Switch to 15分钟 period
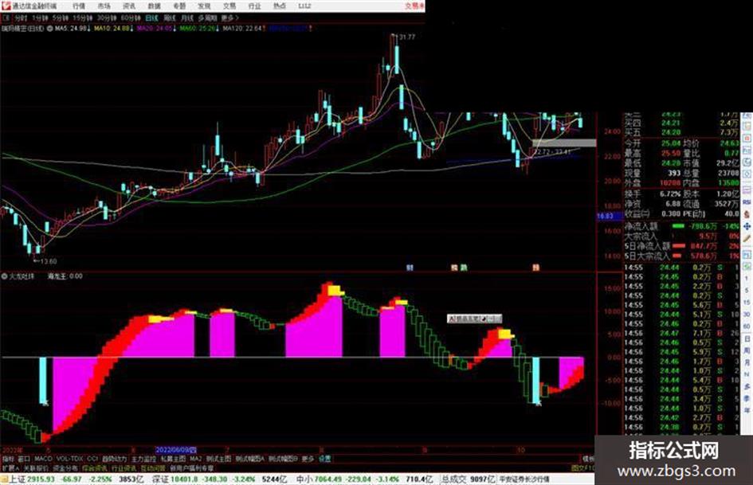The image size is (753, 485). [x=83, y=18]
